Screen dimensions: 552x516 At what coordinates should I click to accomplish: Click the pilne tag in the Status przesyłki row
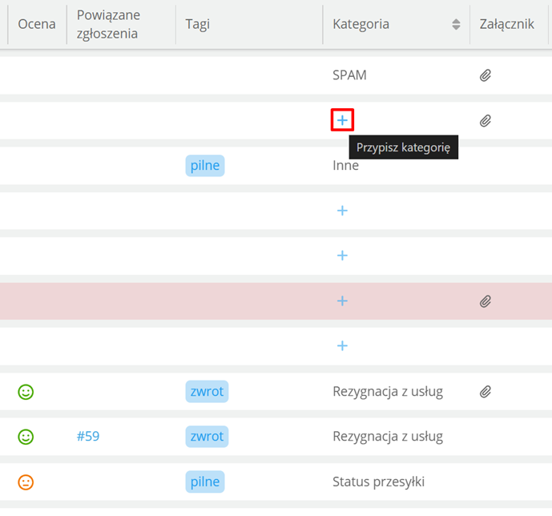pos(205,482)
